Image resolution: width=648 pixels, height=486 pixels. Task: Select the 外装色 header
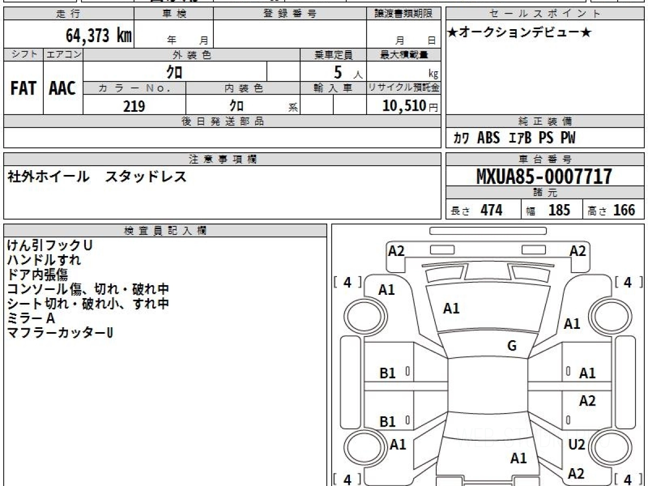[191, 55]
